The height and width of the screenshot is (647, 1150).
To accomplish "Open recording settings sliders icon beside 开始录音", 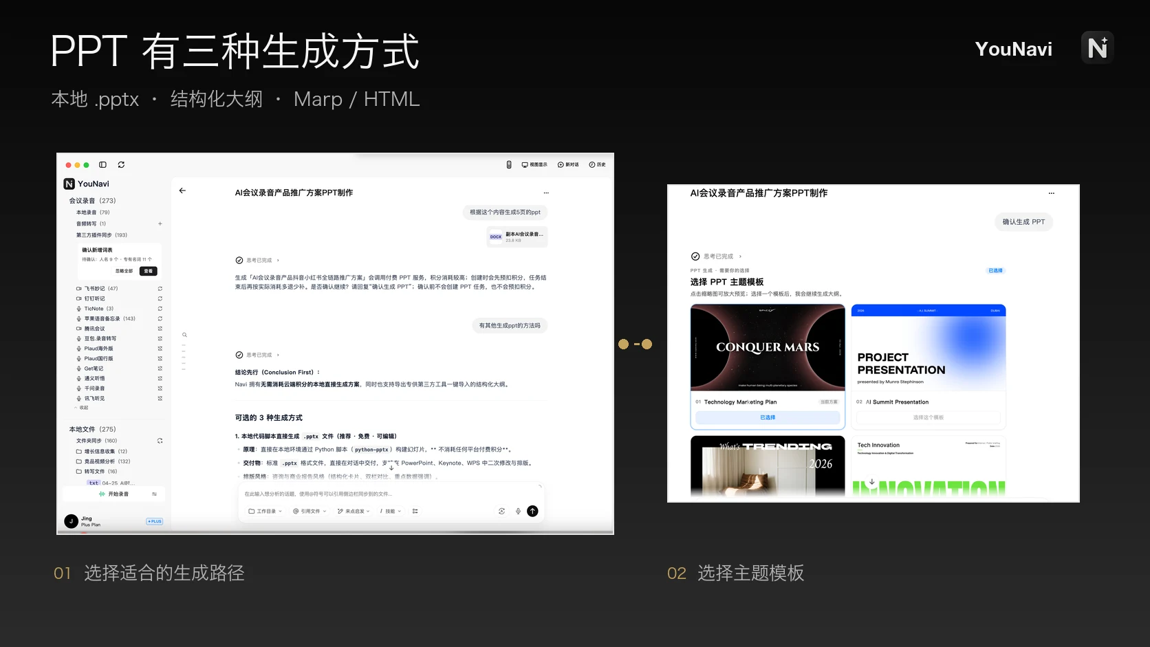I will pyautogui.click(x=154, y=494).
